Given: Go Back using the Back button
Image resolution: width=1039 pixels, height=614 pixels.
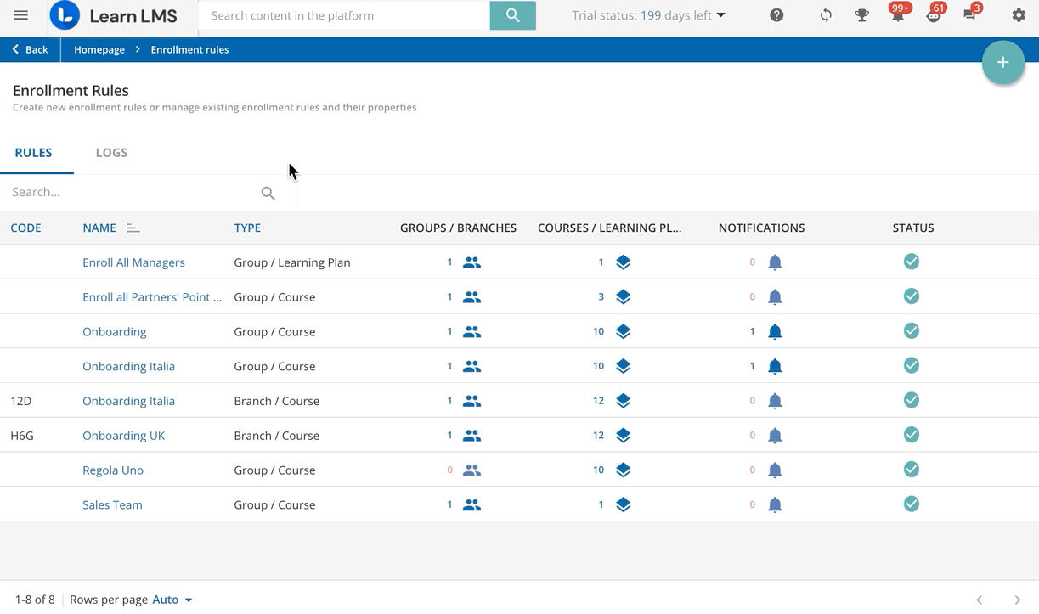Looking at the screenshot, I should point(30,49).
